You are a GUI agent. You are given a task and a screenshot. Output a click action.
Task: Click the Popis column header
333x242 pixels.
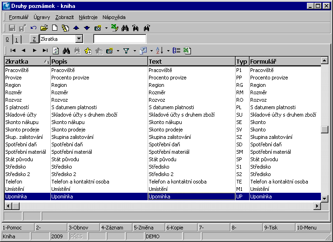[x=99, y=61]
